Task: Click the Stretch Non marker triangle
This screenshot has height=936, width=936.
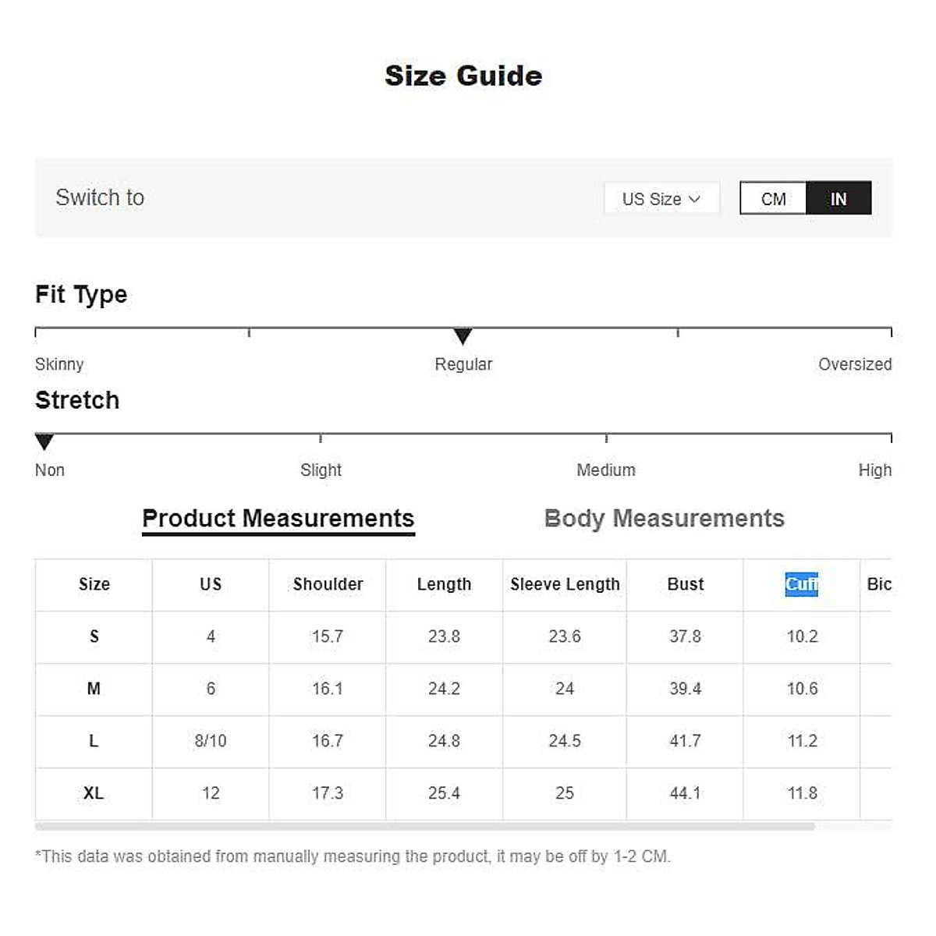Action: [44, 442]
